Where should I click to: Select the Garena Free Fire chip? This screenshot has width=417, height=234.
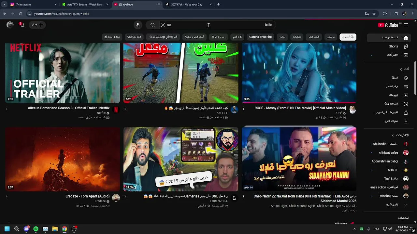click(260, 37)
